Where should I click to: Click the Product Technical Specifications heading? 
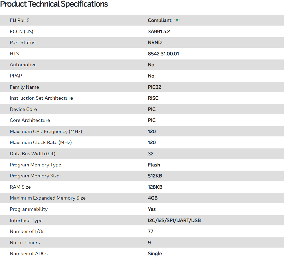click(54, 4)
